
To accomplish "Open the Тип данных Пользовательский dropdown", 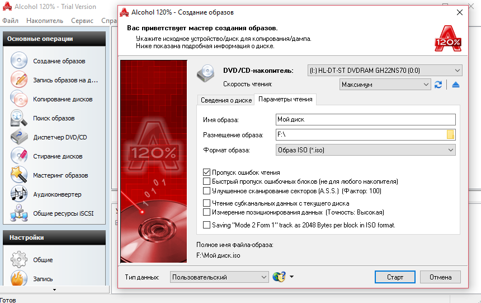I will coord(219,277).
